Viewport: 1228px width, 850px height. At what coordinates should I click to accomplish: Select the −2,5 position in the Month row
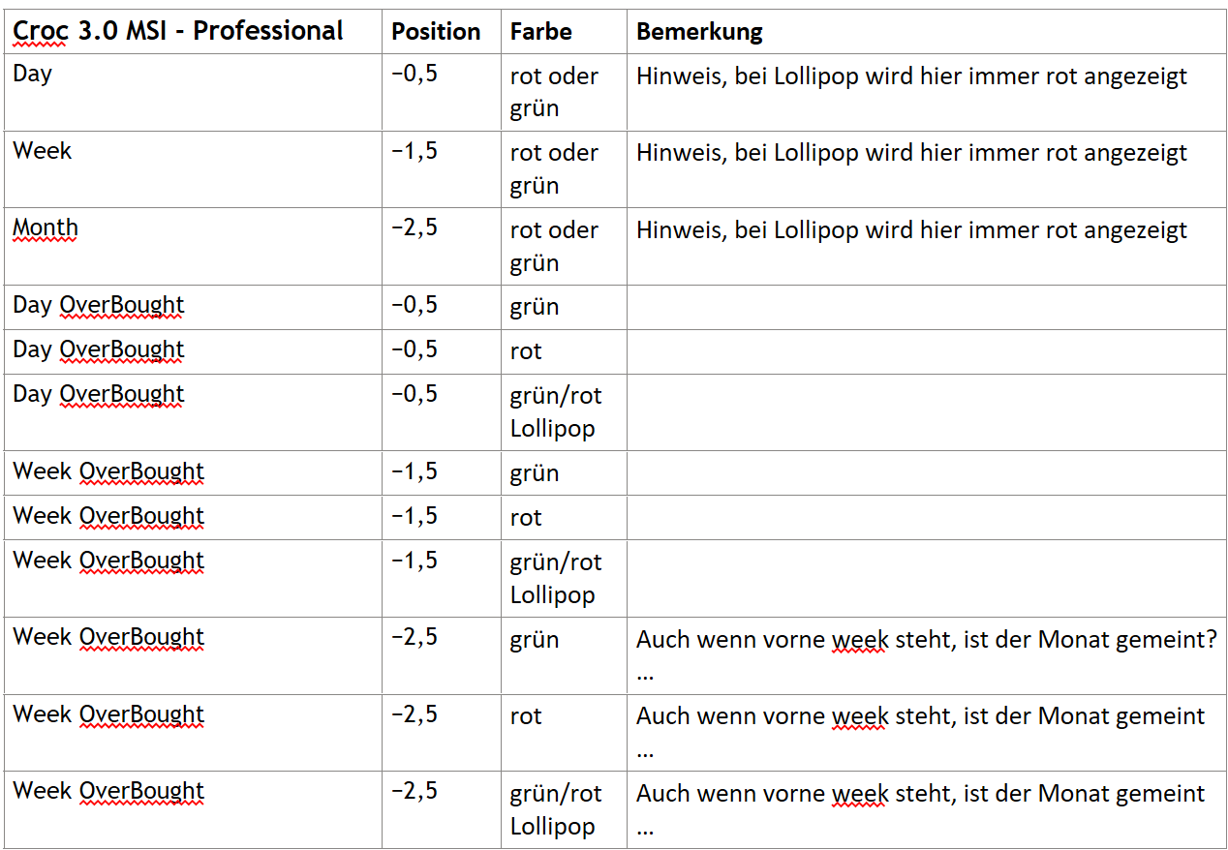[x=414, y=228]
